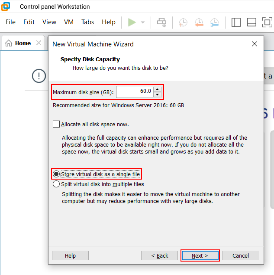This screenshot has width=274, height=275.
Task: Open the Tabs menu
Action: point(87,22)
